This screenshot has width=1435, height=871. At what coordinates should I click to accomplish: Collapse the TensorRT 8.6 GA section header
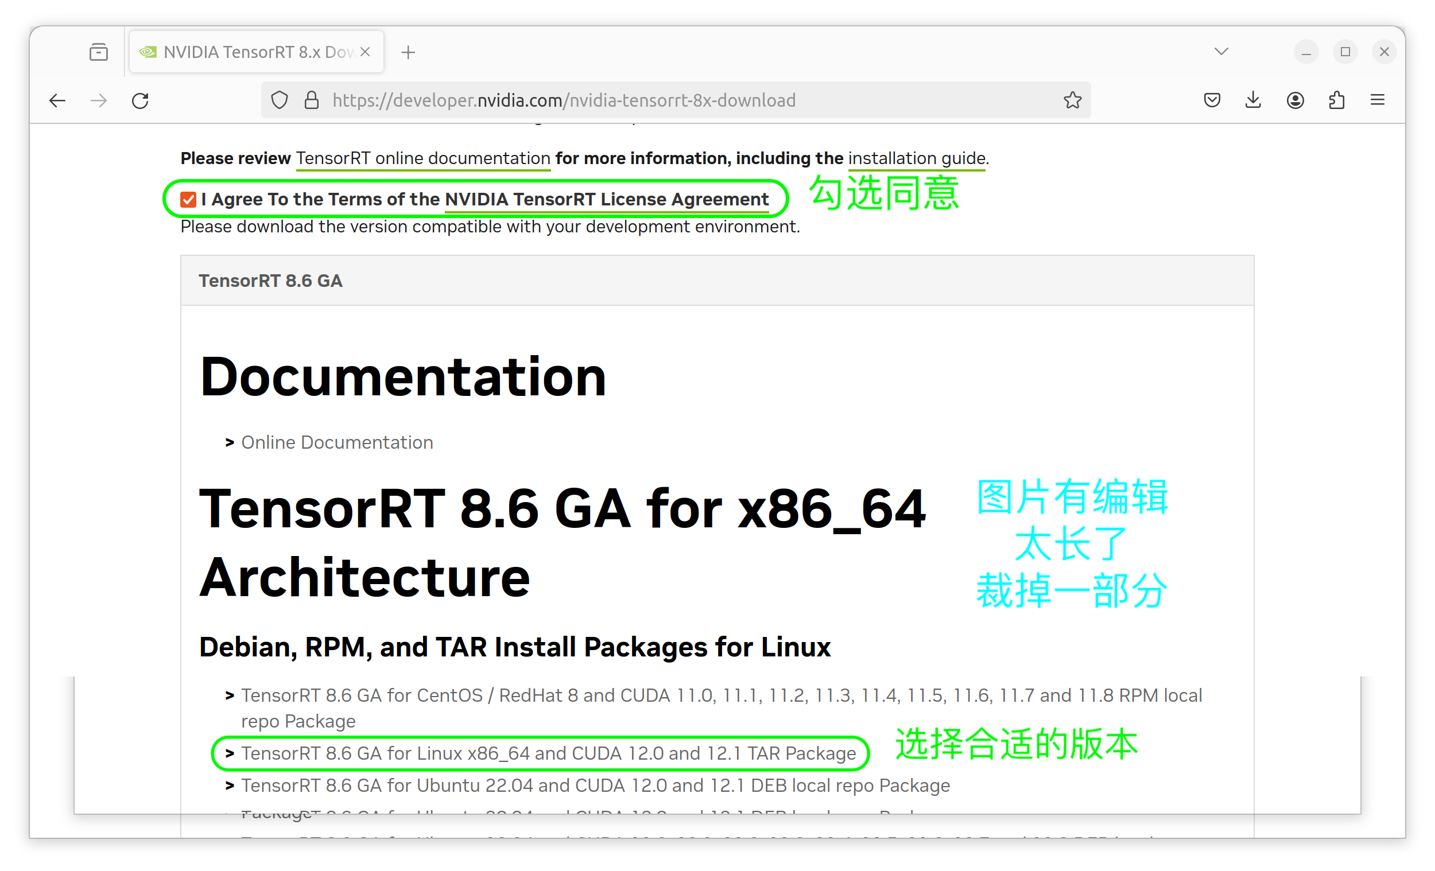click(717, 281)
